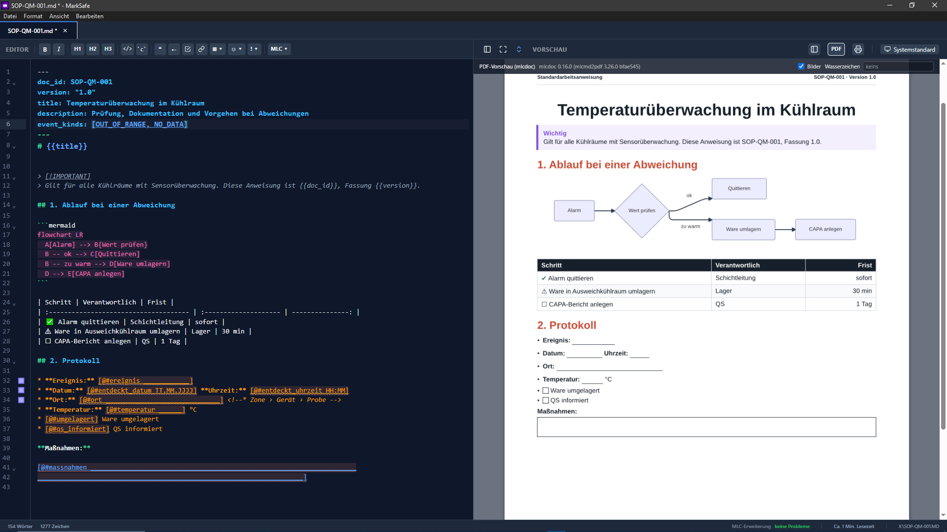Insert an H1 heading
The image size is (947, 532).
(77, 49)
